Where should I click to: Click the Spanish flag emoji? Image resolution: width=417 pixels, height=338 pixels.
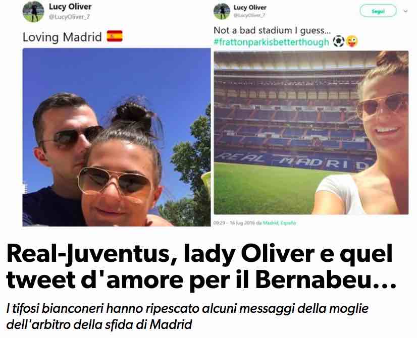[115, 36]
